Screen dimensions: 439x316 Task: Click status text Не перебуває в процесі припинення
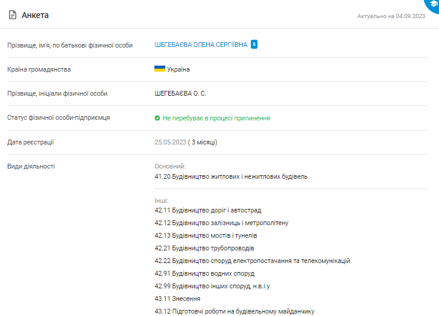[x=216, y=118]
